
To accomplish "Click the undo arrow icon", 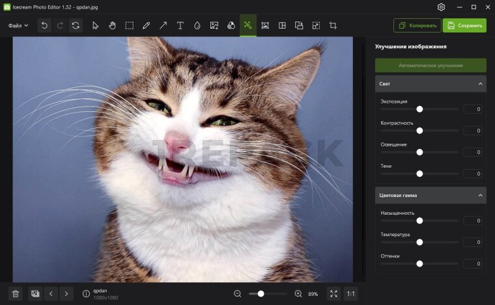I will tap(44, 25).
